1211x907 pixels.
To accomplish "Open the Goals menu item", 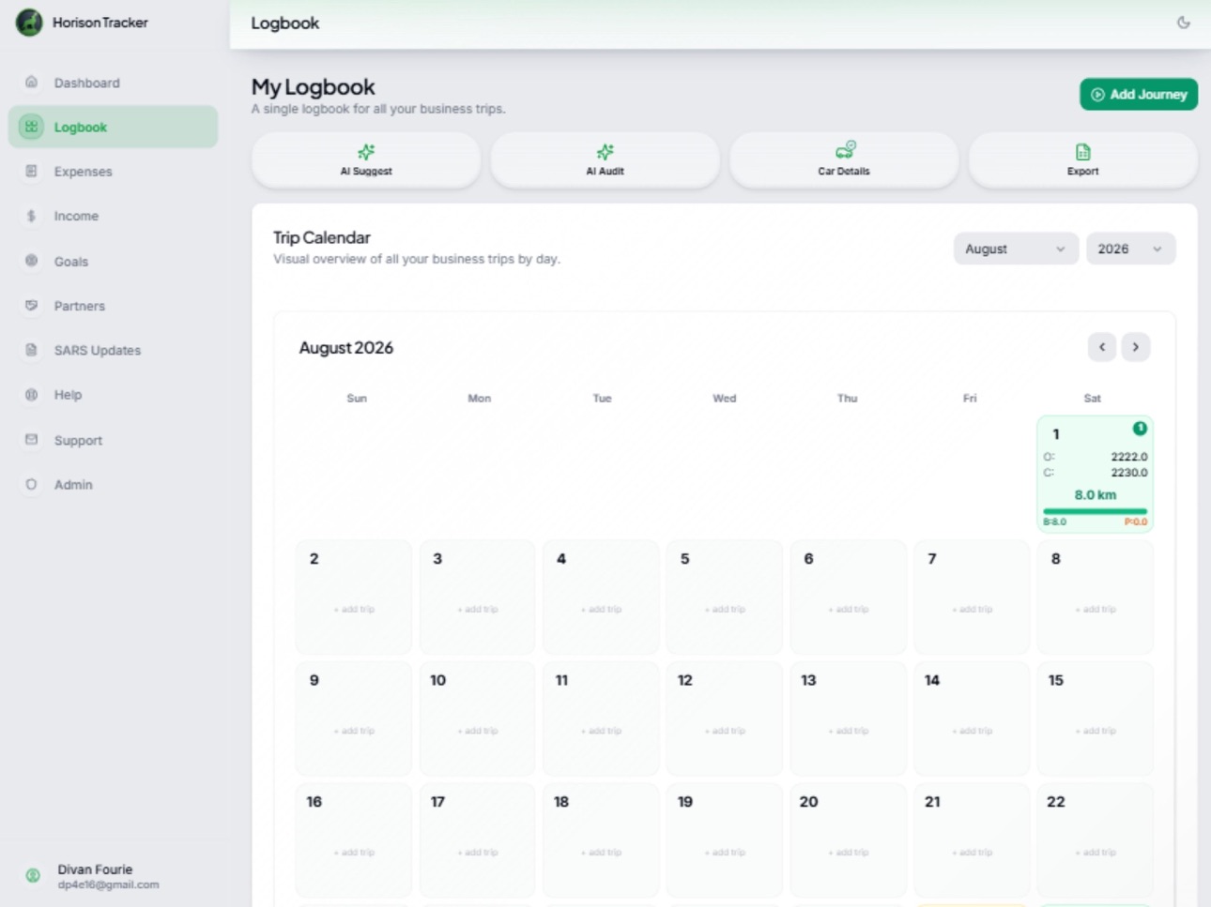I will click(114, 261).
